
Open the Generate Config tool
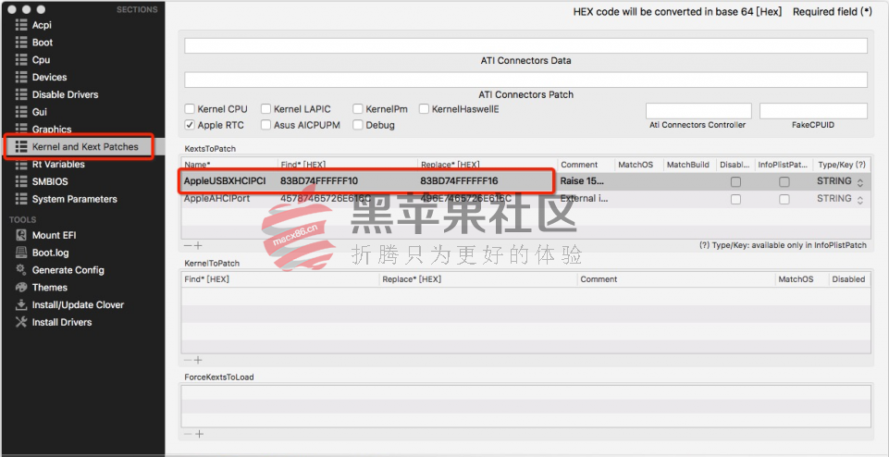click(68, 270)
